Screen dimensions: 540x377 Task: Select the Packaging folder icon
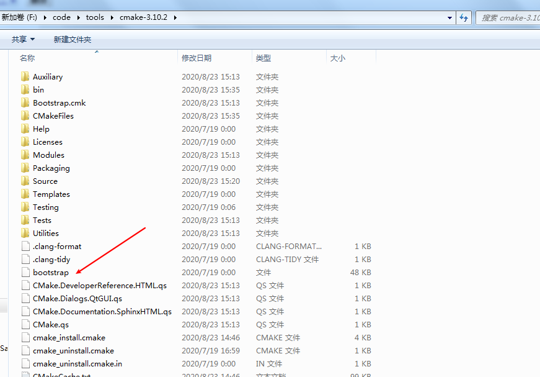[25, 168]
